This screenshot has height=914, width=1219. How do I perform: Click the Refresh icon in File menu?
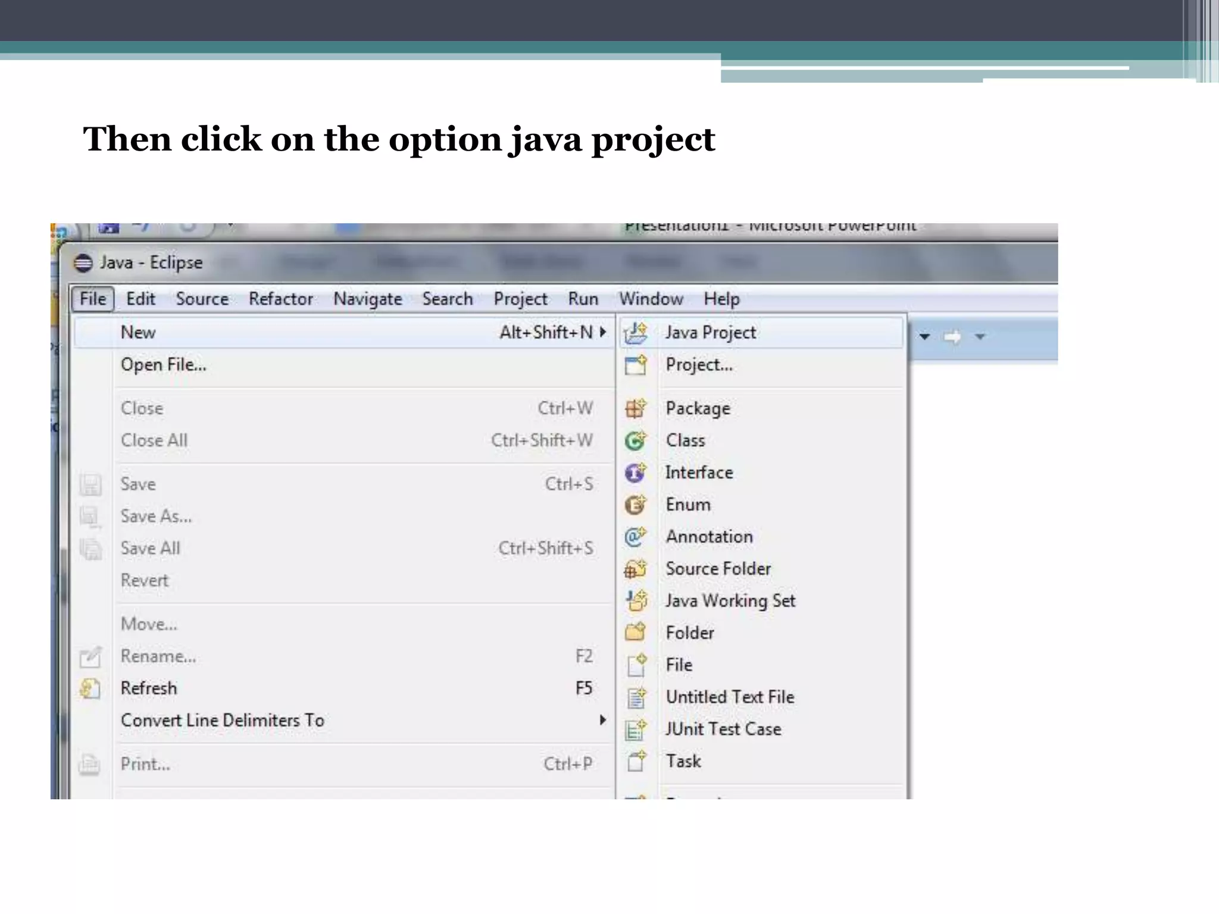[x=90, y=688]
